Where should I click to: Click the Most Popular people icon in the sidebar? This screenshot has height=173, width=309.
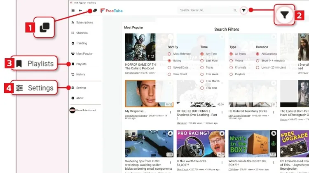coord(73,53)
